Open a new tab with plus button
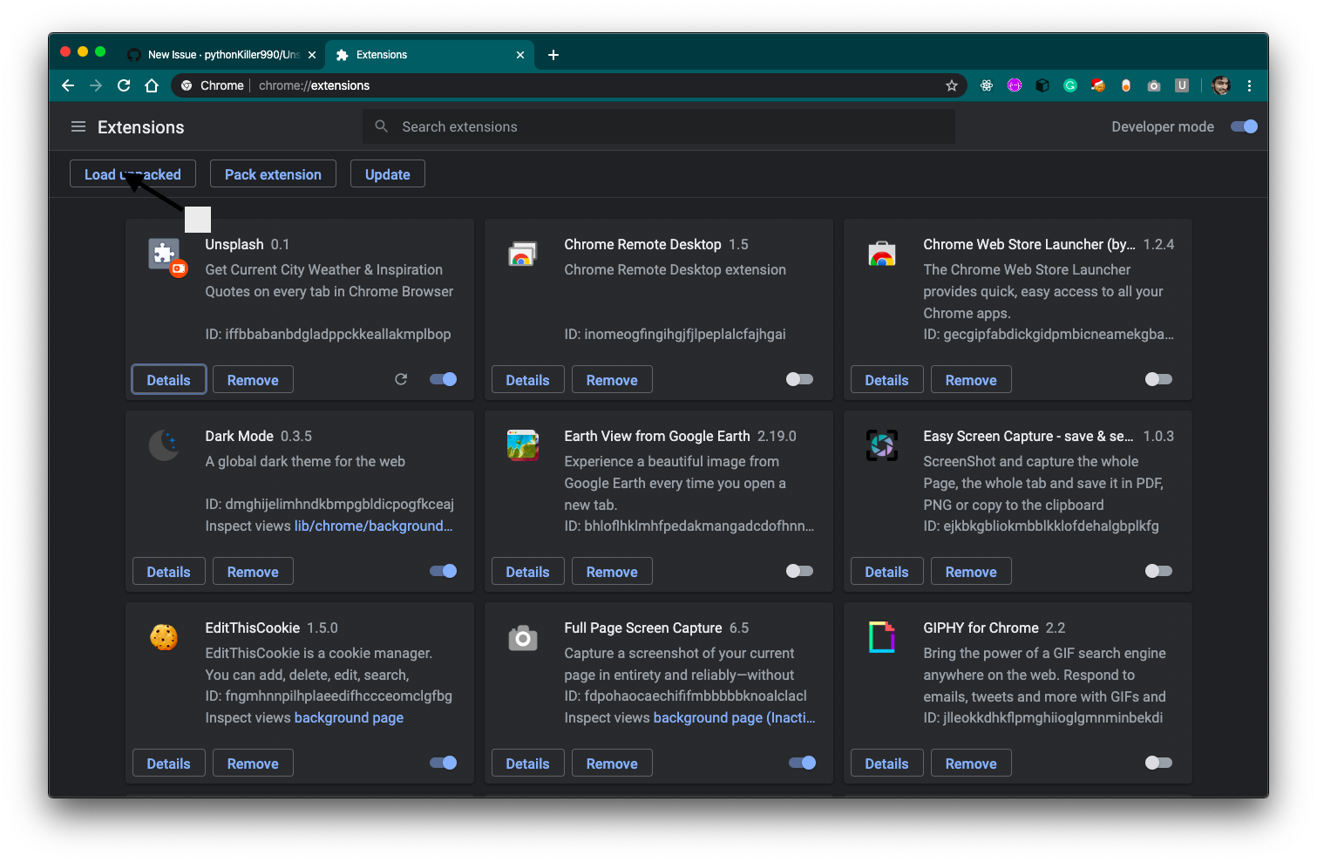 [x=553, y=55]
